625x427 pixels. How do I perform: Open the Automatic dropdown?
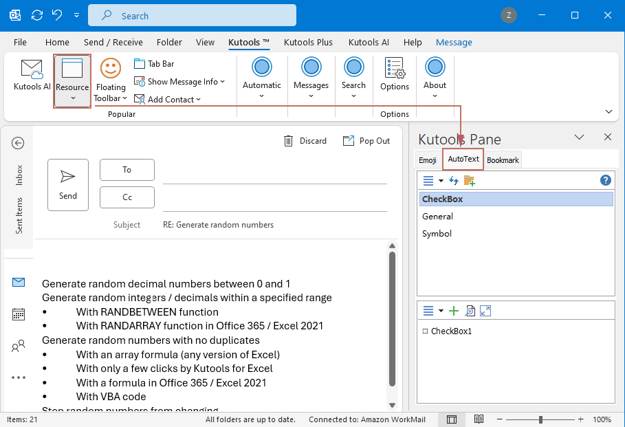coord(261,78)
